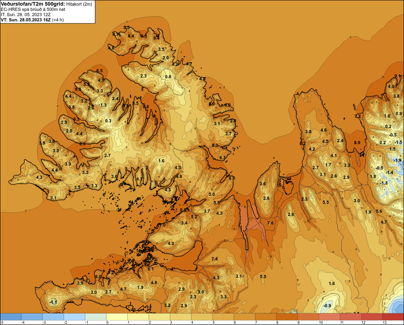Image resolution: width=404 pixels, height=325 pixels.
Task: Click the '1.8' temperature value
Action: coord(373,176)
